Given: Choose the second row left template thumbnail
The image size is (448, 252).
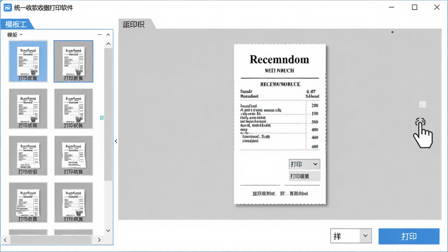Looking at the screenshot, I should point(28,108).
